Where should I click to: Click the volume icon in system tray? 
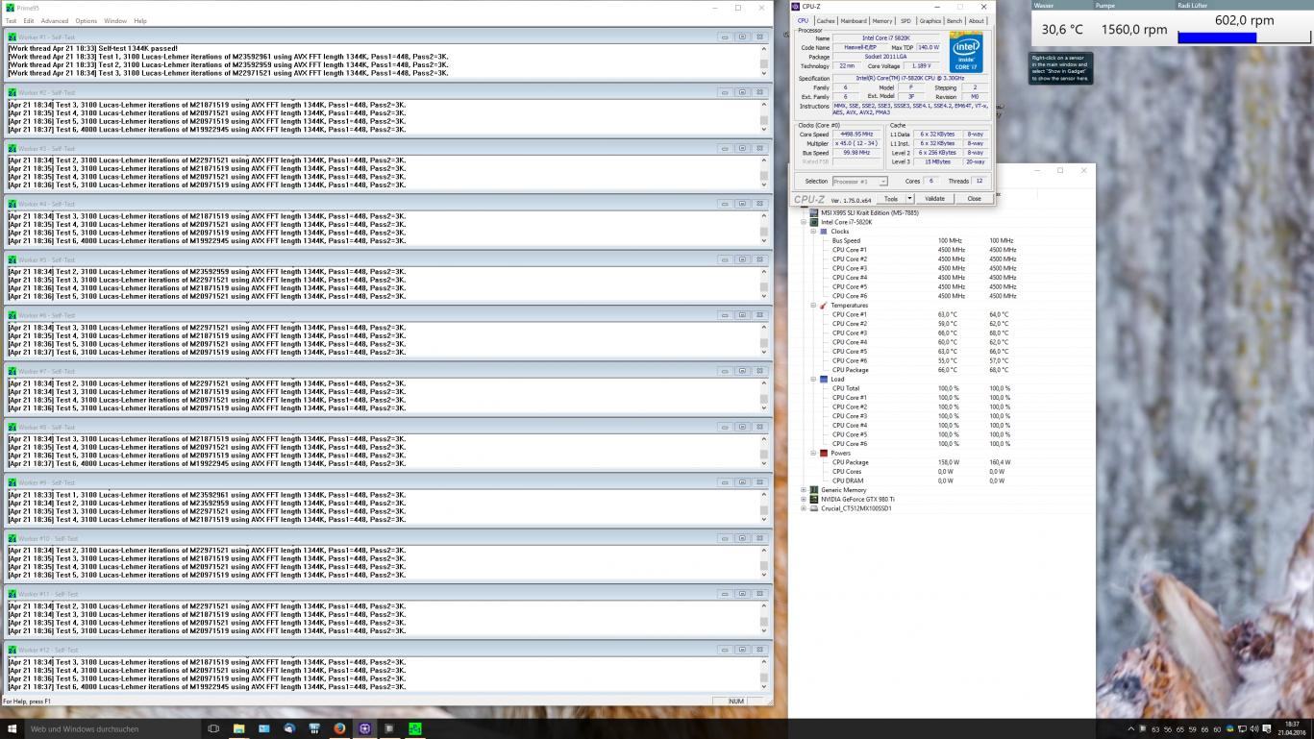click(1254, 728)
